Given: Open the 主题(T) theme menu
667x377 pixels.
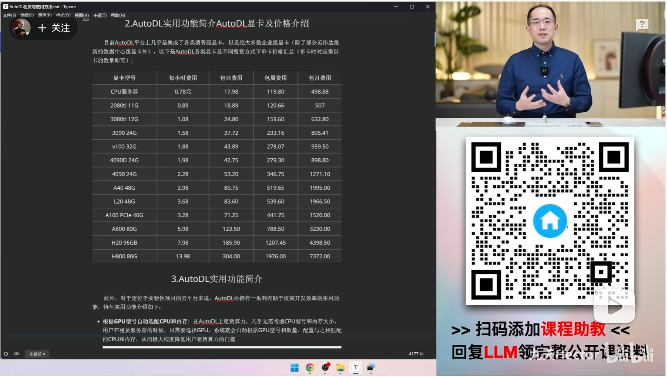Looking at the screenshot, I should coord(100,15).
